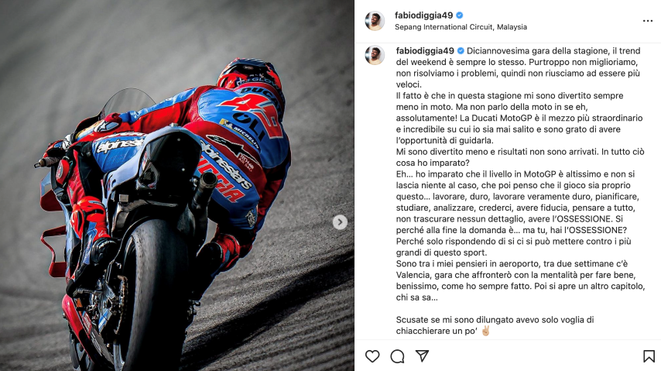Open the profile picture in the post header
The image size is (661, 371).
point(375,21)
